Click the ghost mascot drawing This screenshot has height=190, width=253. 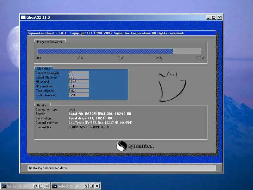point(172,86)
